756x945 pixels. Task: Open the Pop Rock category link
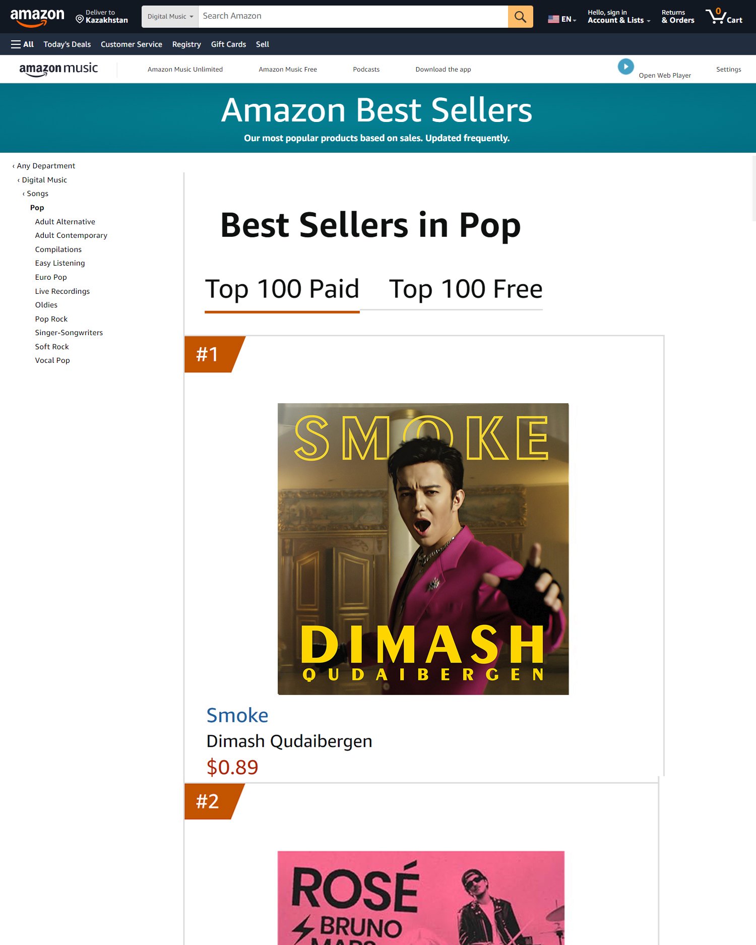pos(51,319)
